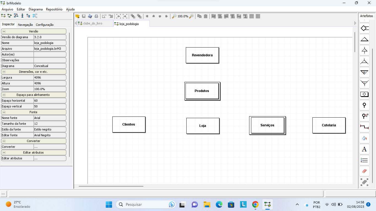Select the Cutelaria entity
Viewport: 376px width, 211px height.
tap(329, 125)
